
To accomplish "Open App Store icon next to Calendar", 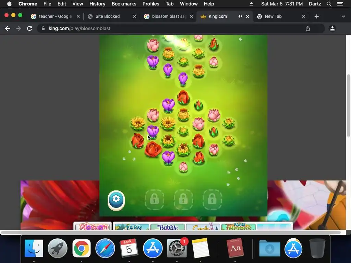I will 153,248.
